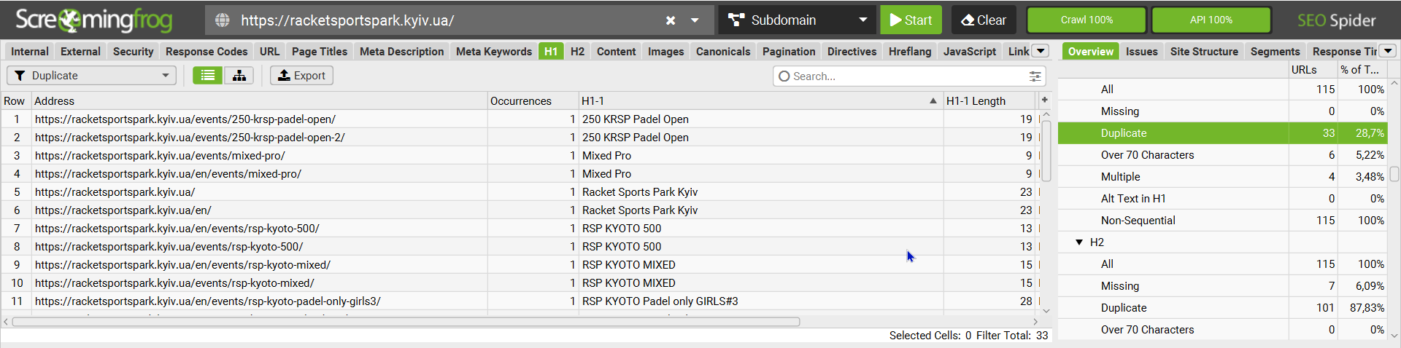Switch to list view
This screenshot has width=1401, height=348.
click(208, 76)
